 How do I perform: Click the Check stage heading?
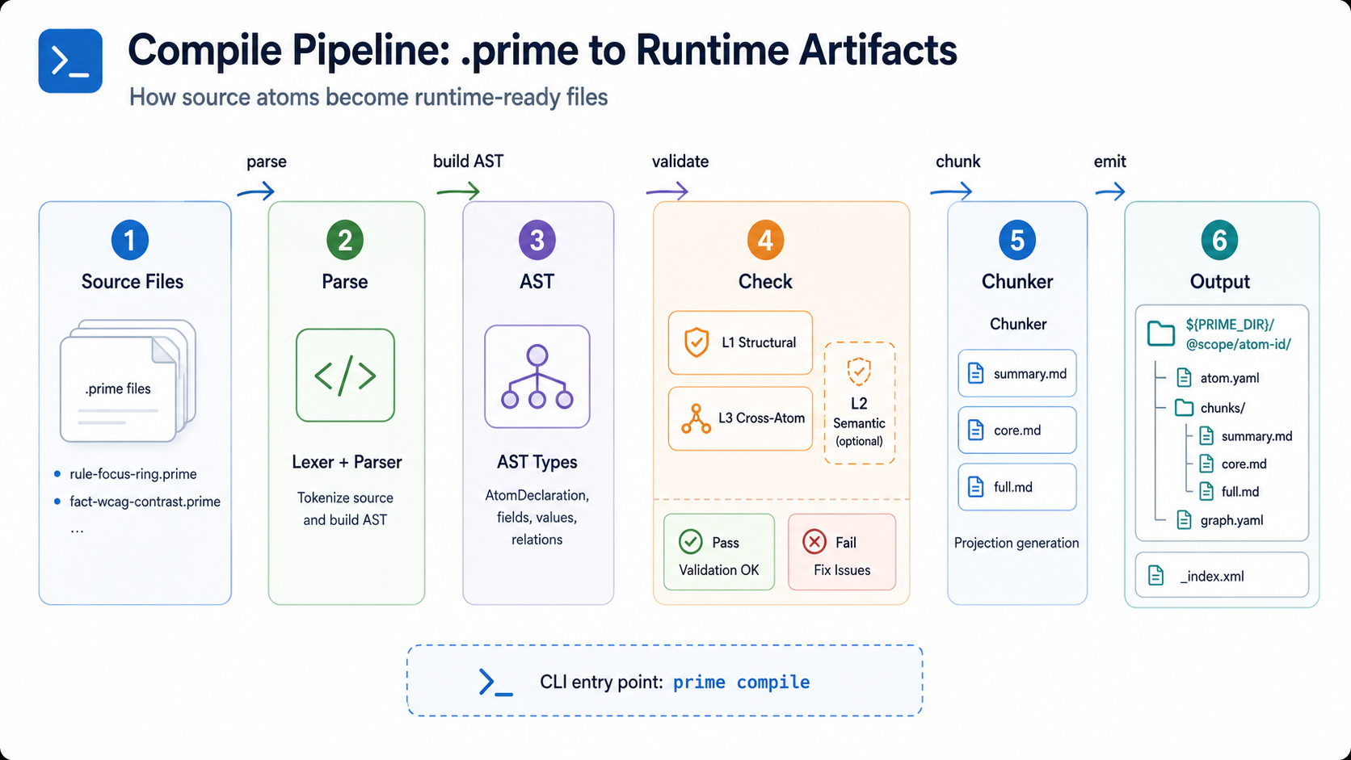click(x=765, y=282)
